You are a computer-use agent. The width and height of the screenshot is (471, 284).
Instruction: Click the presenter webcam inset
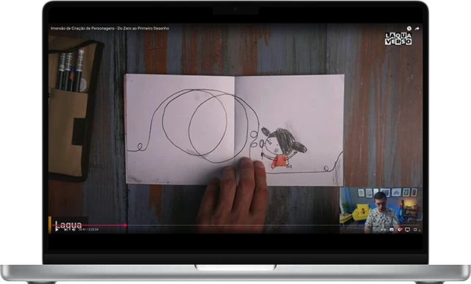click(380, 210)
